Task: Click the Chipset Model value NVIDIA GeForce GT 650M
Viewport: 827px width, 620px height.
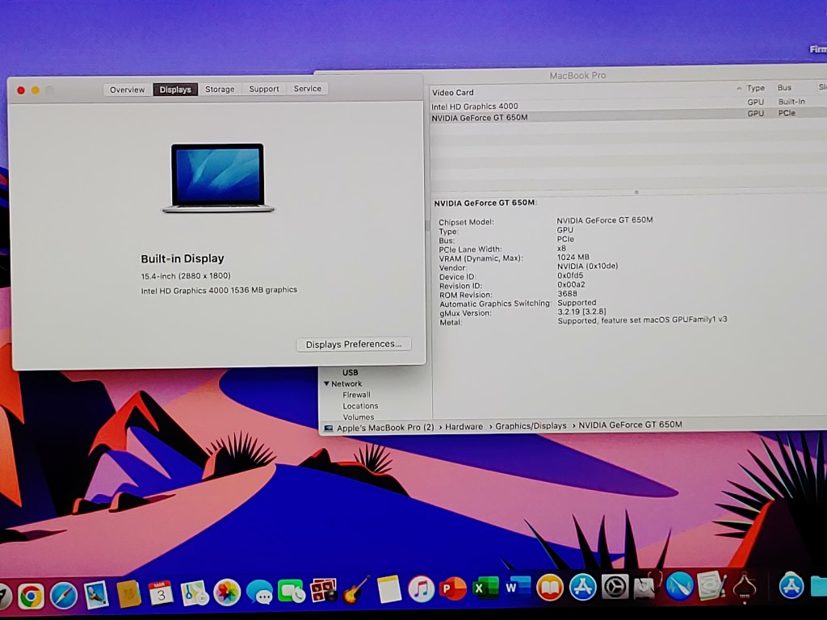Action: [x=604, y=220]
